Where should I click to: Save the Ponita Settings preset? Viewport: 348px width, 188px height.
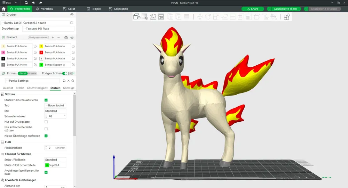pos(64,81)
